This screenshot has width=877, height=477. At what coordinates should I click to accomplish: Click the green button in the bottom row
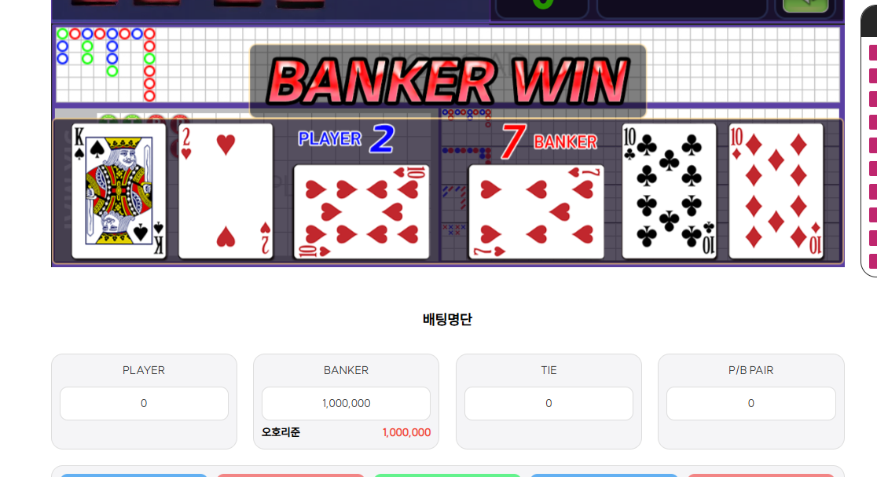pyautogui.click(x=447, y=475)
